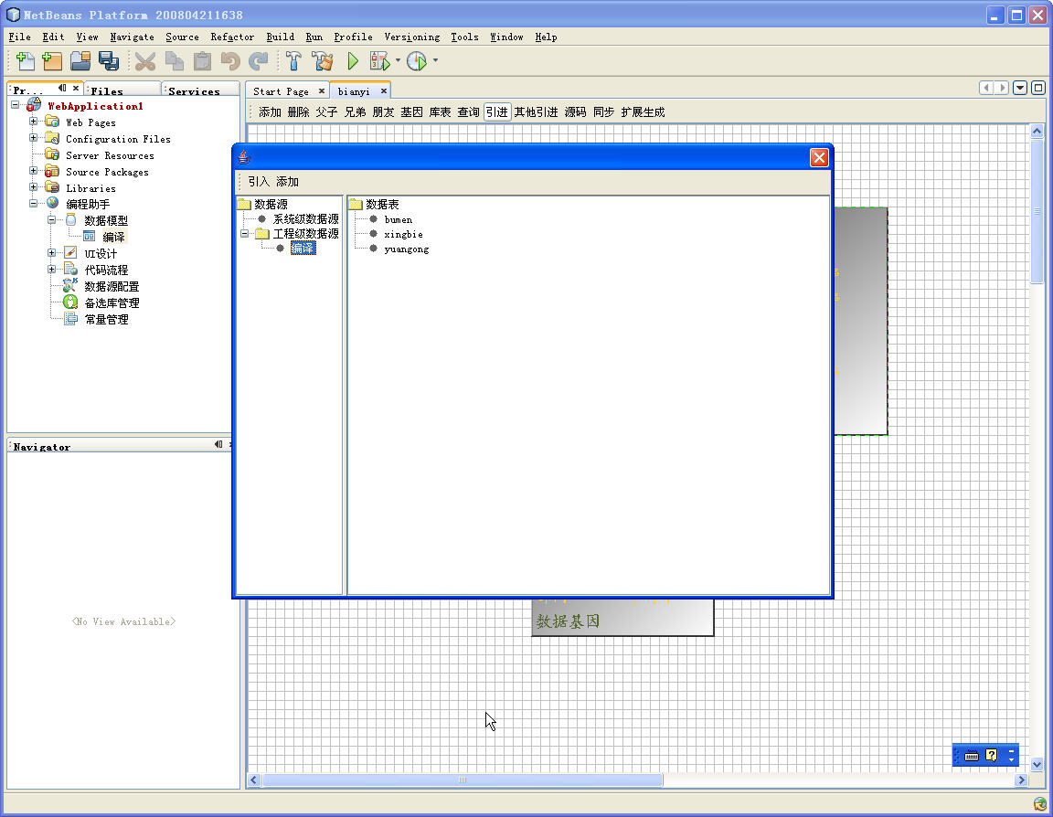Select the Run Main Project green arrow icon

tap(353, 61)
